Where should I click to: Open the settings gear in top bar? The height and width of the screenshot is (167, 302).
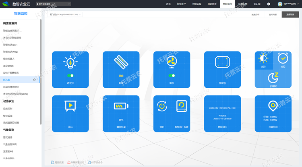pyautogui.click(x=269, y=4)
